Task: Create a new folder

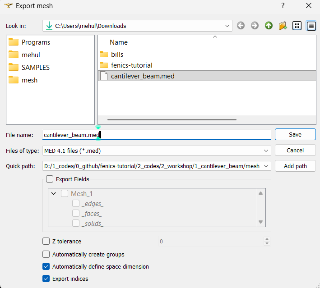Action: [283, 26]
